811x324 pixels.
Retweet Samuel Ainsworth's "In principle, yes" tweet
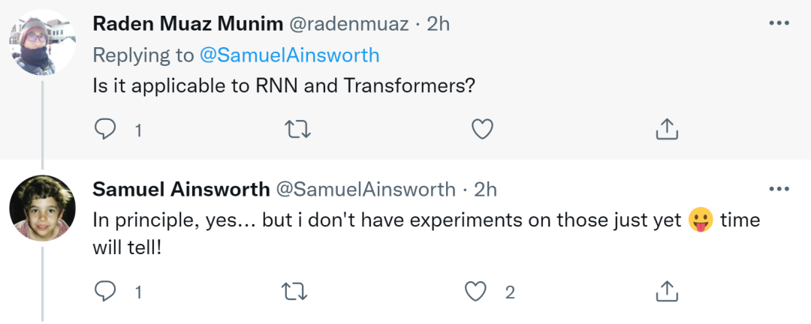click(299, 292)
